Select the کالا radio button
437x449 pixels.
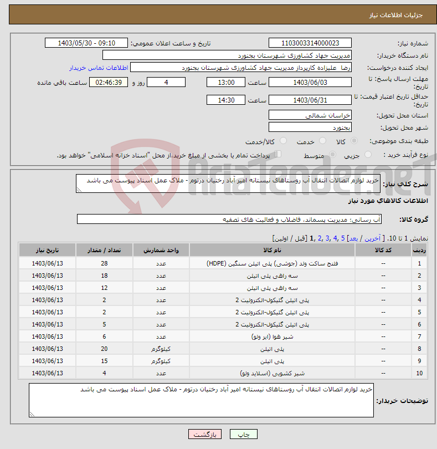pos(354,141)
